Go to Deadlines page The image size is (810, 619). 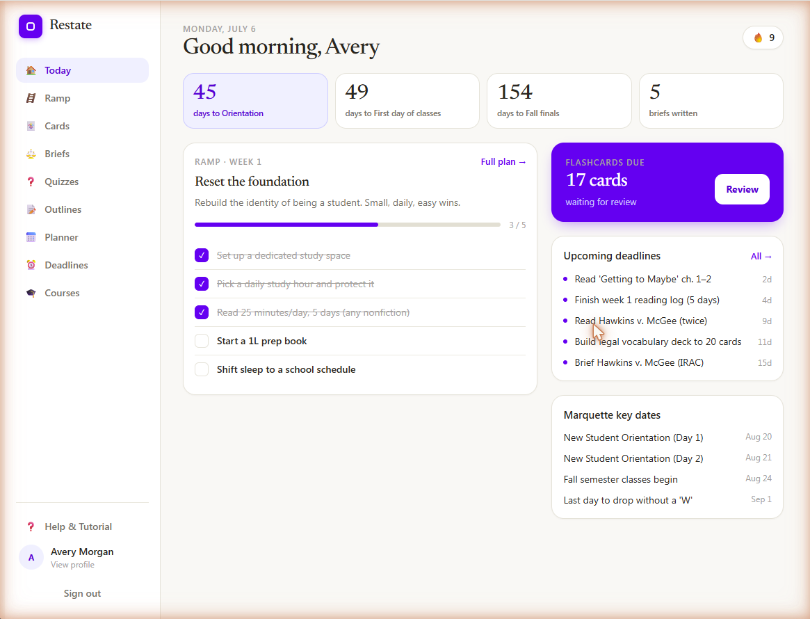(82, 265)
